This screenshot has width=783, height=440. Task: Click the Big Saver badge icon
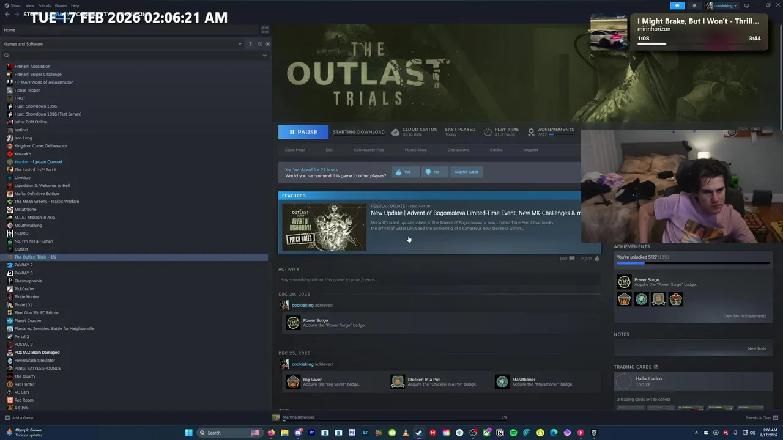click(x=293, y=382)
